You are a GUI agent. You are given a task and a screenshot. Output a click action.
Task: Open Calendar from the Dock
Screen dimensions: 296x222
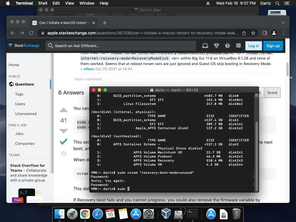click(110, 214)
